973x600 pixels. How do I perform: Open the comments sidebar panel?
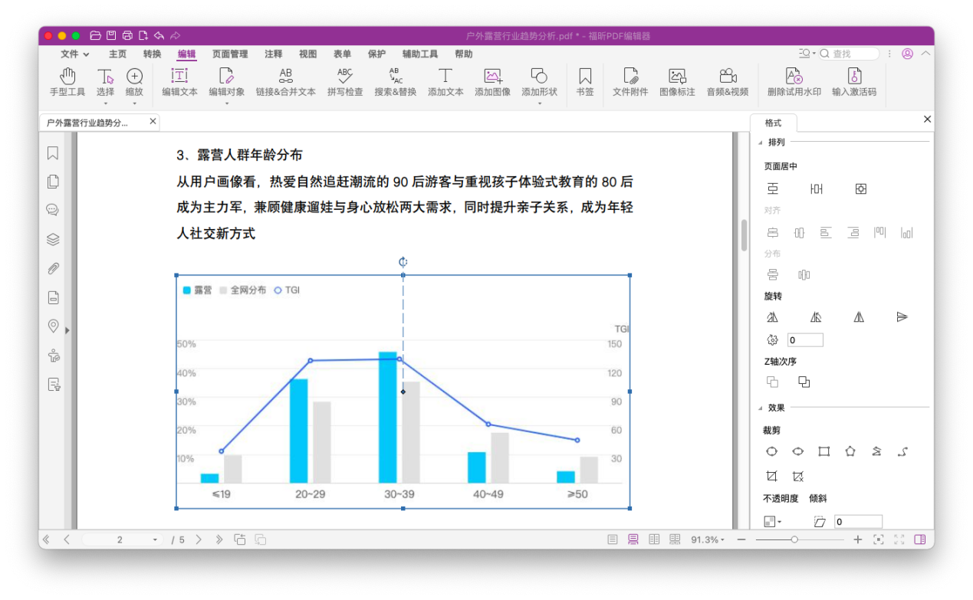click(53, 210)
